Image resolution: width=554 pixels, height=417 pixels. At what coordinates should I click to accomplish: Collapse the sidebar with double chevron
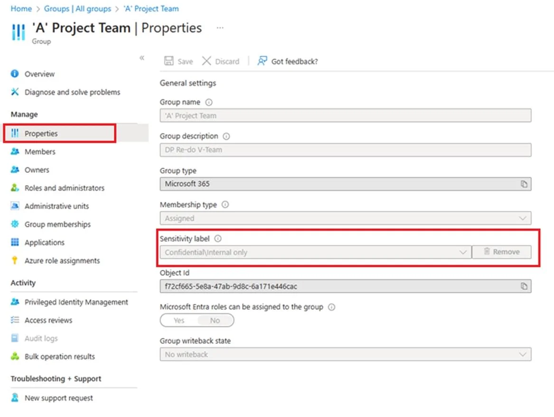[141, 57]
